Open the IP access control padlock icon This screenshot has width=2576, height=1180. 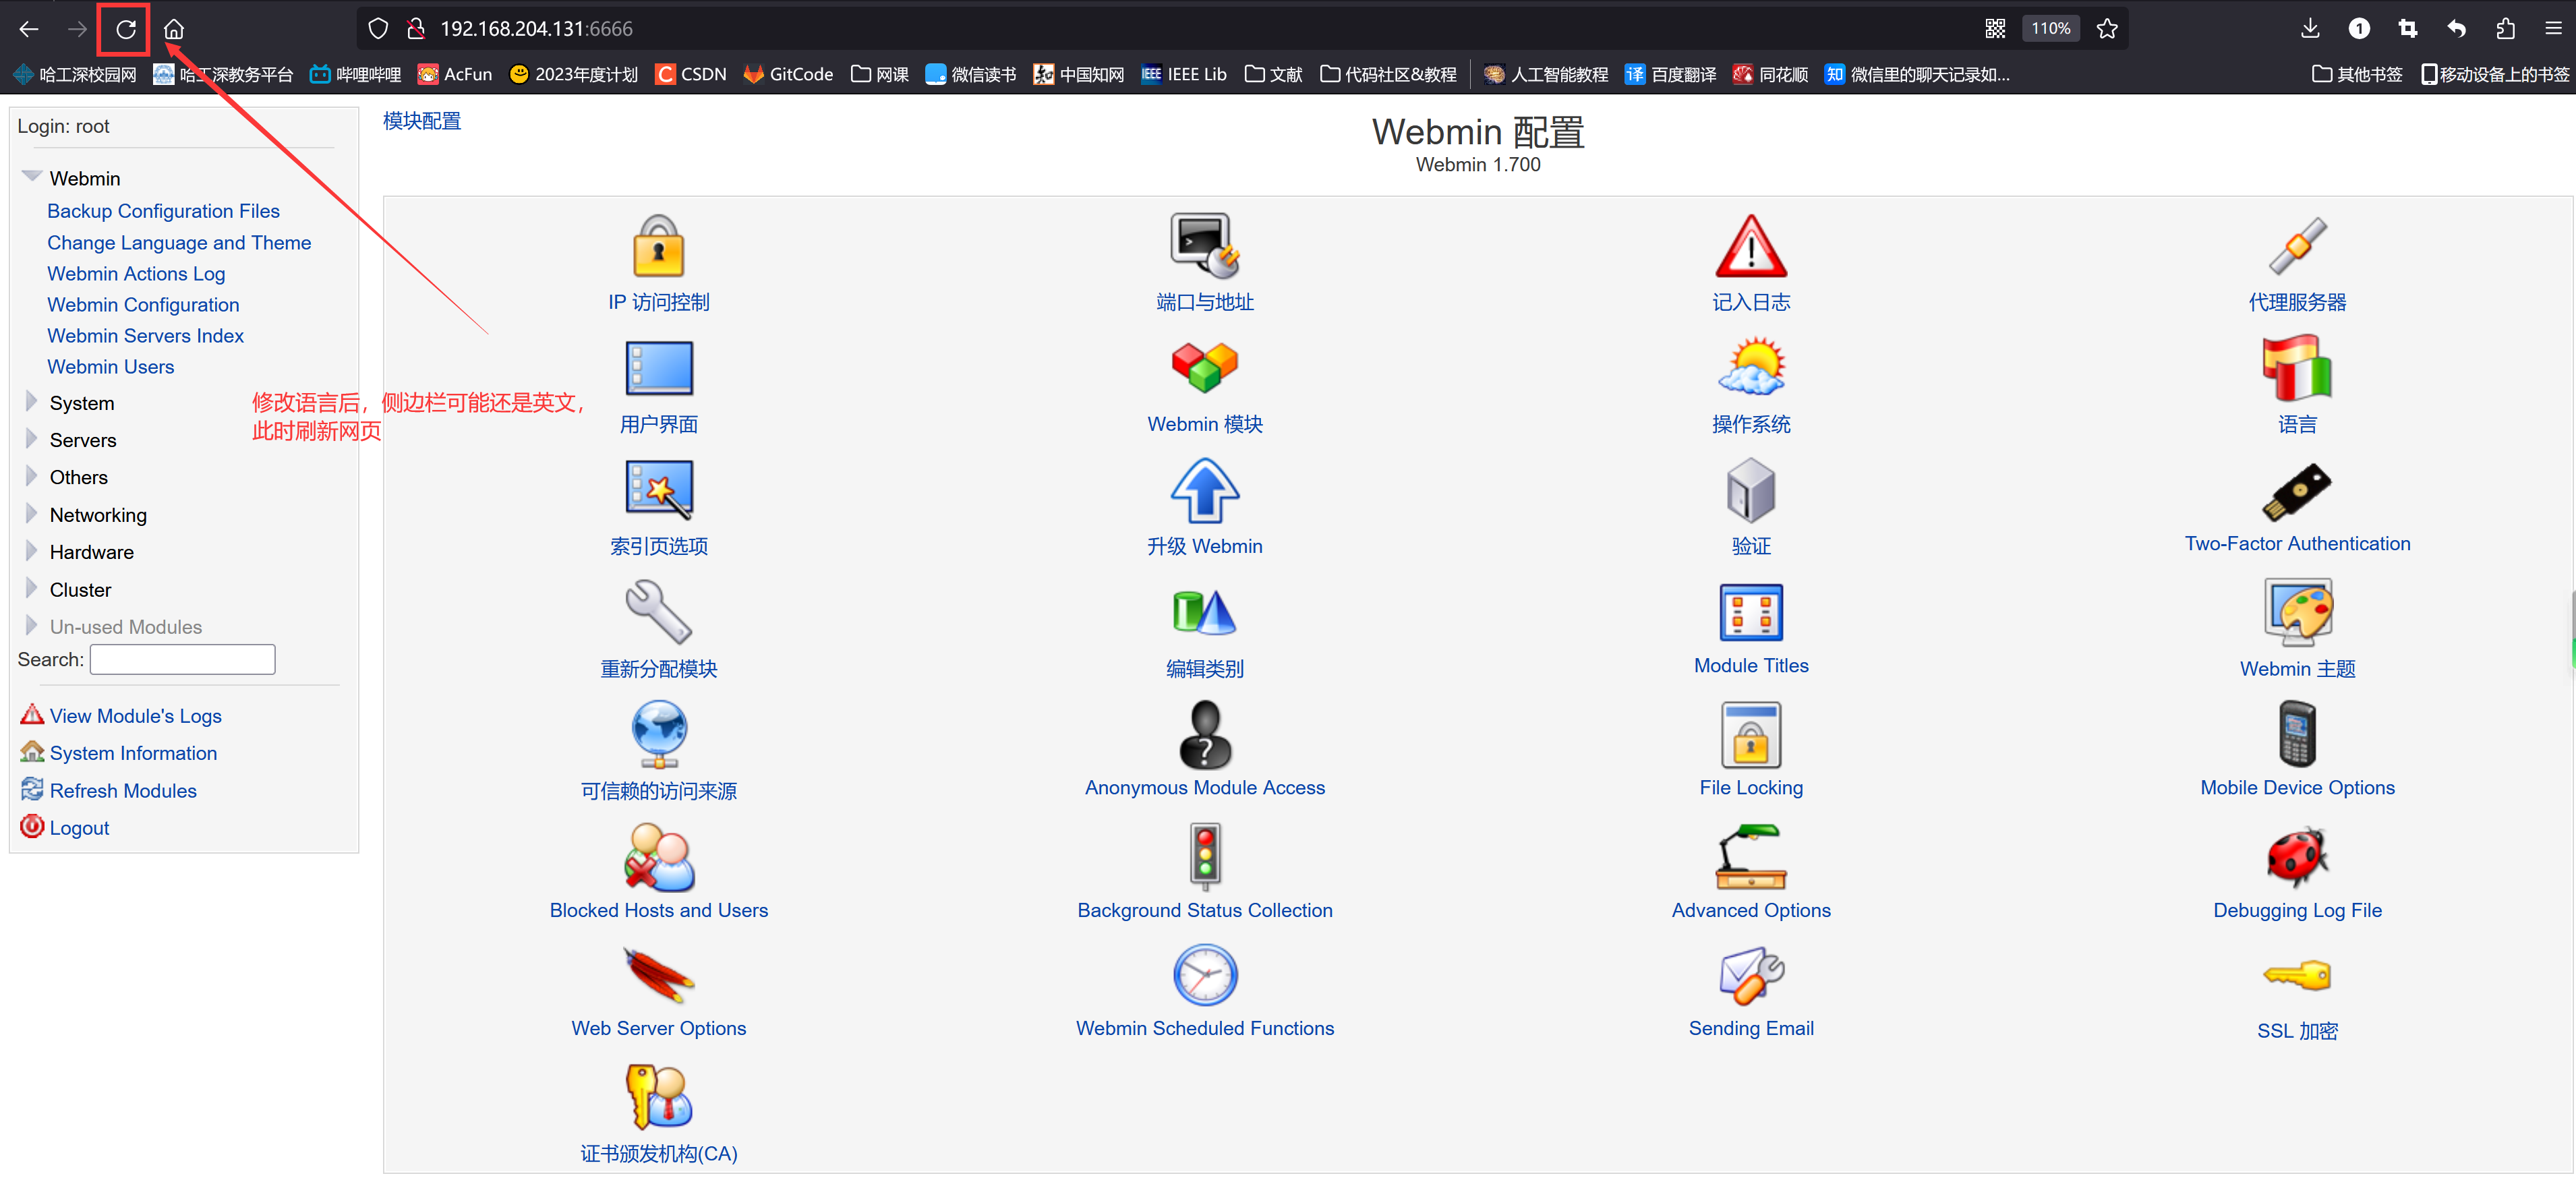click(x=658, y=246)
